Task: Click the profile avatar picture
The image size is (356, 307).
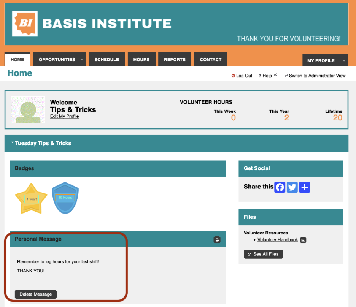Action: (x=25, y=109)
